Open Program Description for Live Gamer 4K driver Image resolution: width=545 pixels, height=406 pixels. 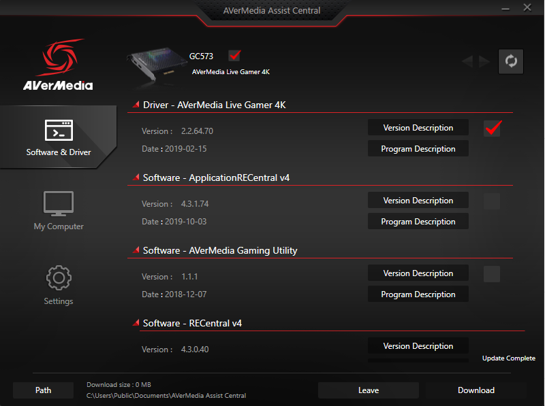(418, 148)
